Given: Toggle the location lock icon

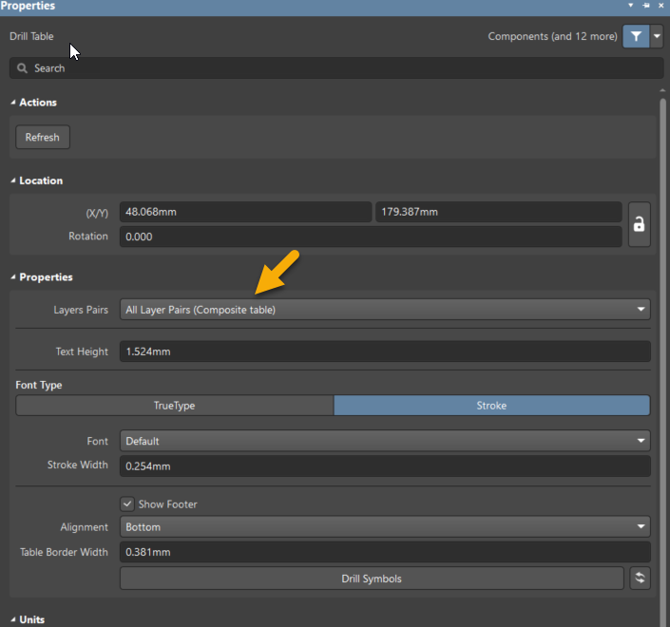Looking at the screenshot, I should [x=640, y=224].
